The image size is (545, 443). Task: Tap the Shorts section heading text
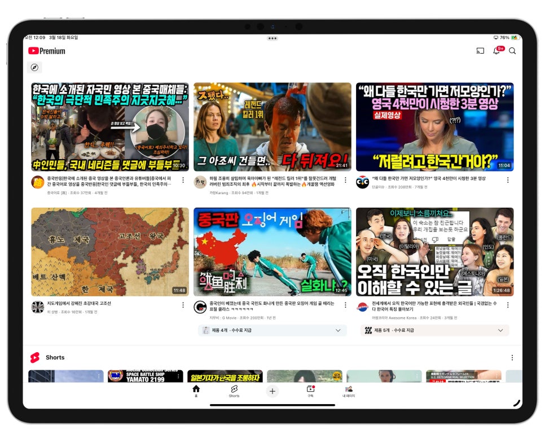[x=55, y=357]
